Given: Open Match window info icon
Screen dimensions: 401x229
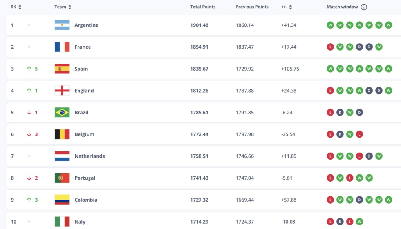Looking at the screenshot, I should click(364, 7).
